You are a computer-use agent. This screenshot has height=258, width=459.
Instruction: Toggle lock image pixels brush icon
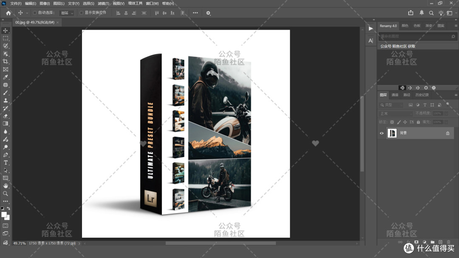[x=399, y=122]
